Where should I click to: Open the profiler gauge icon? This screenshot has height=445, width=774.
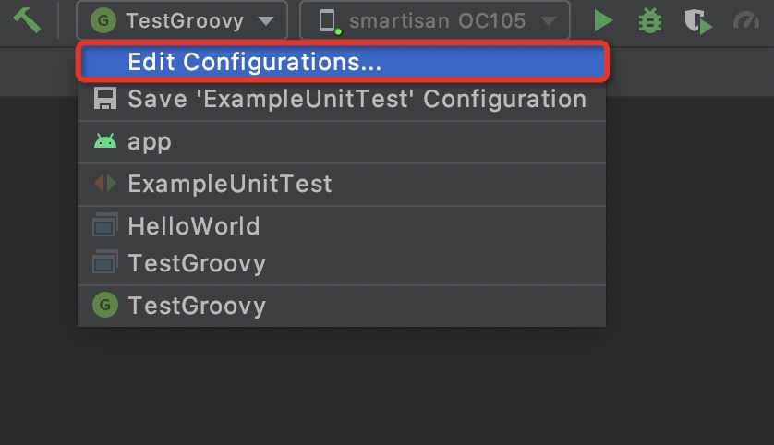[x=746, y=21]
